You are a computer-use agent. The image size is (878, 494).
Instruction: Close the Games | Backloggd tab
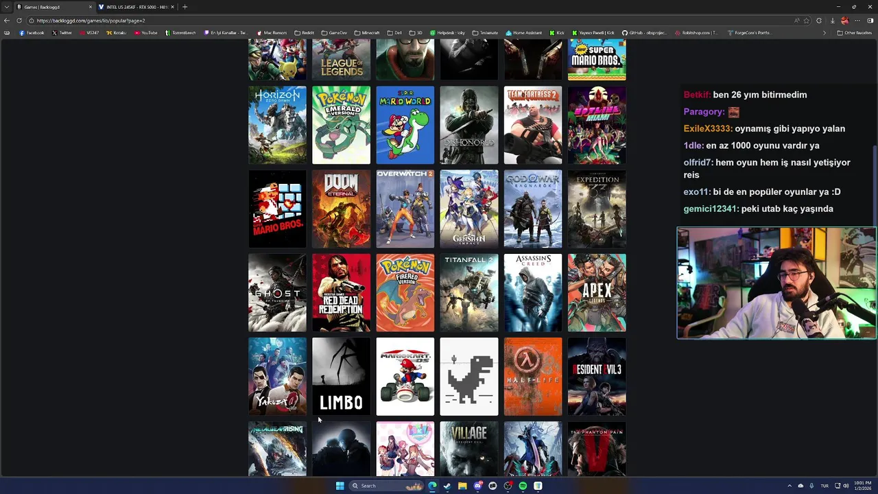90,7
